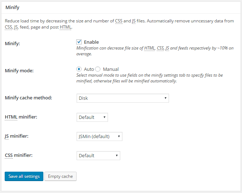Click the 'Enable' checkbox label text
242x193 pixels.
(x=91, y=42)
